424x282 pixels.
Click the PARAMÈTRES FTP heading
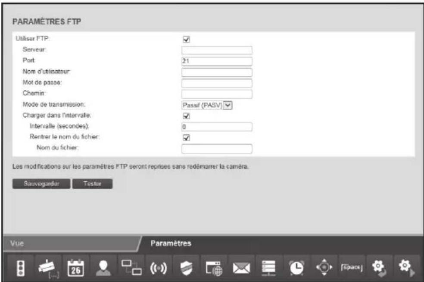(47, 22)
